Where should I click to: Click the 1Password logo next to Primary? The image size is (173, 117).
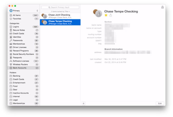tap(11, 11)
